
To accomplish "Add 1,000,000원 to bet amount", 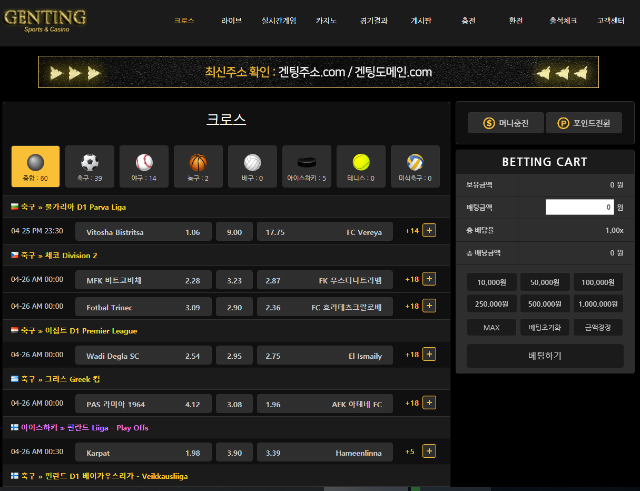I will tap(598, 304).
